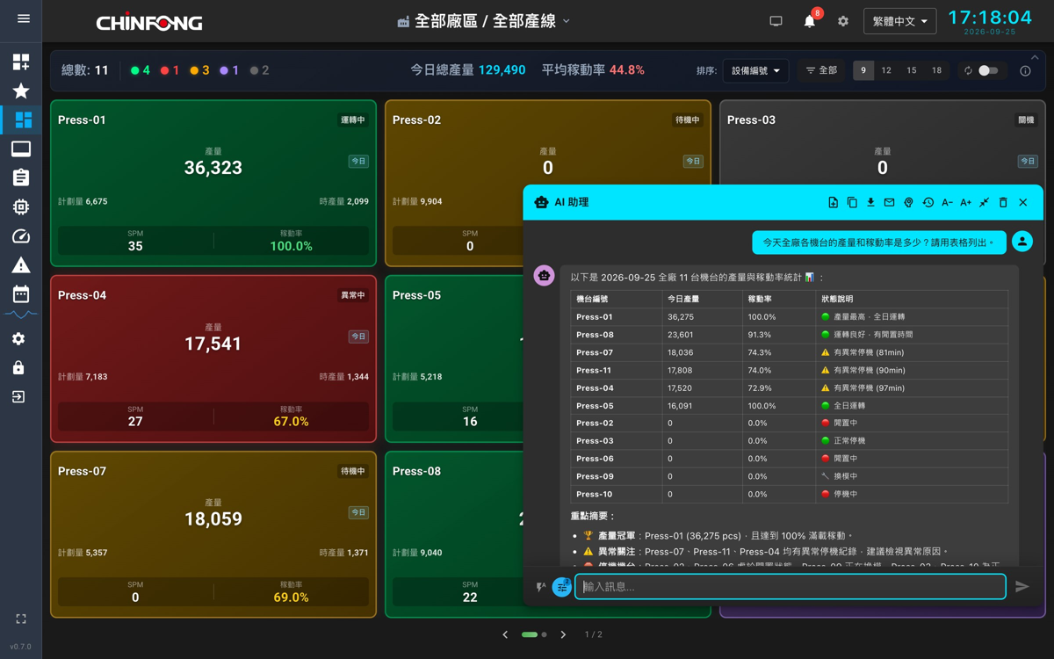1054x659 pixels.
Task: Click 今日 badge on Press-04 card
Action: click(358, 337)
